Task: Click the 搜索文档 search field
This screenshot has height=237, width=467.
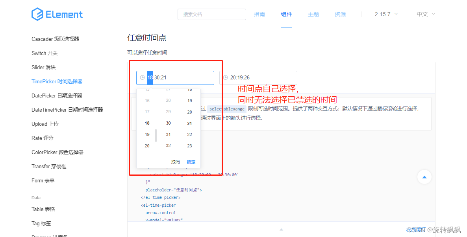Action: pos(211,14)
